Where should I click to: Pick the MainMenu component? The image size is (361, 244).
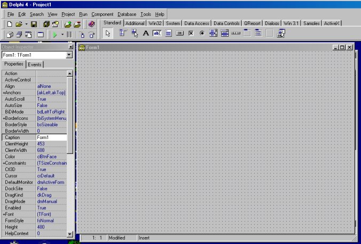click(123, 33)
